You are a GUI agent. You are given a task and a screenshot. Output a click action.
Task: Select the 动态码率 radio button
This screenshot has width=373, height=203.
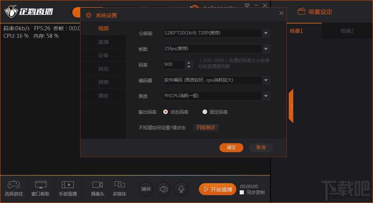166,112
